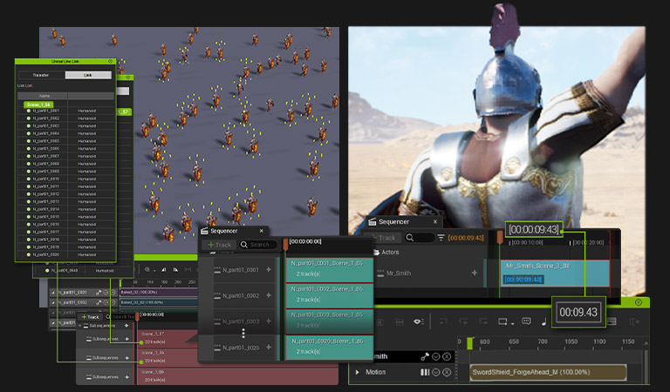670x392 pixels.
Task: Select Scene_1_86 in the link list
Action: point(38,104)
